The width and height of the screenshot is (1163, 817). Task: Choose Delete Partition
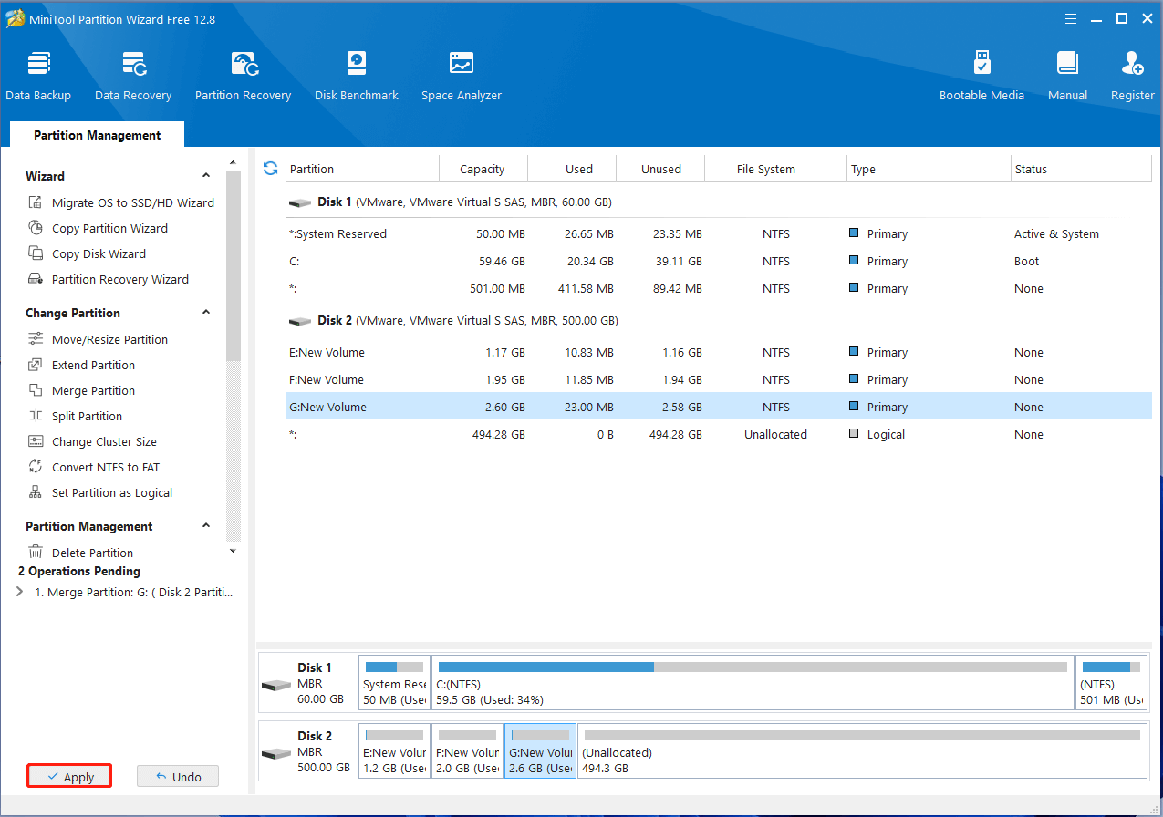tap(80, 553)
